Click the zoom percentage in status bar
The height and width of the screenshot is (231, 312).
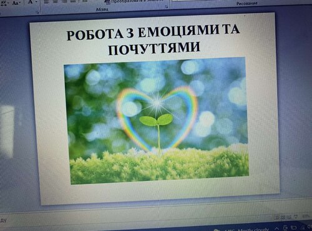pos(306,216)
